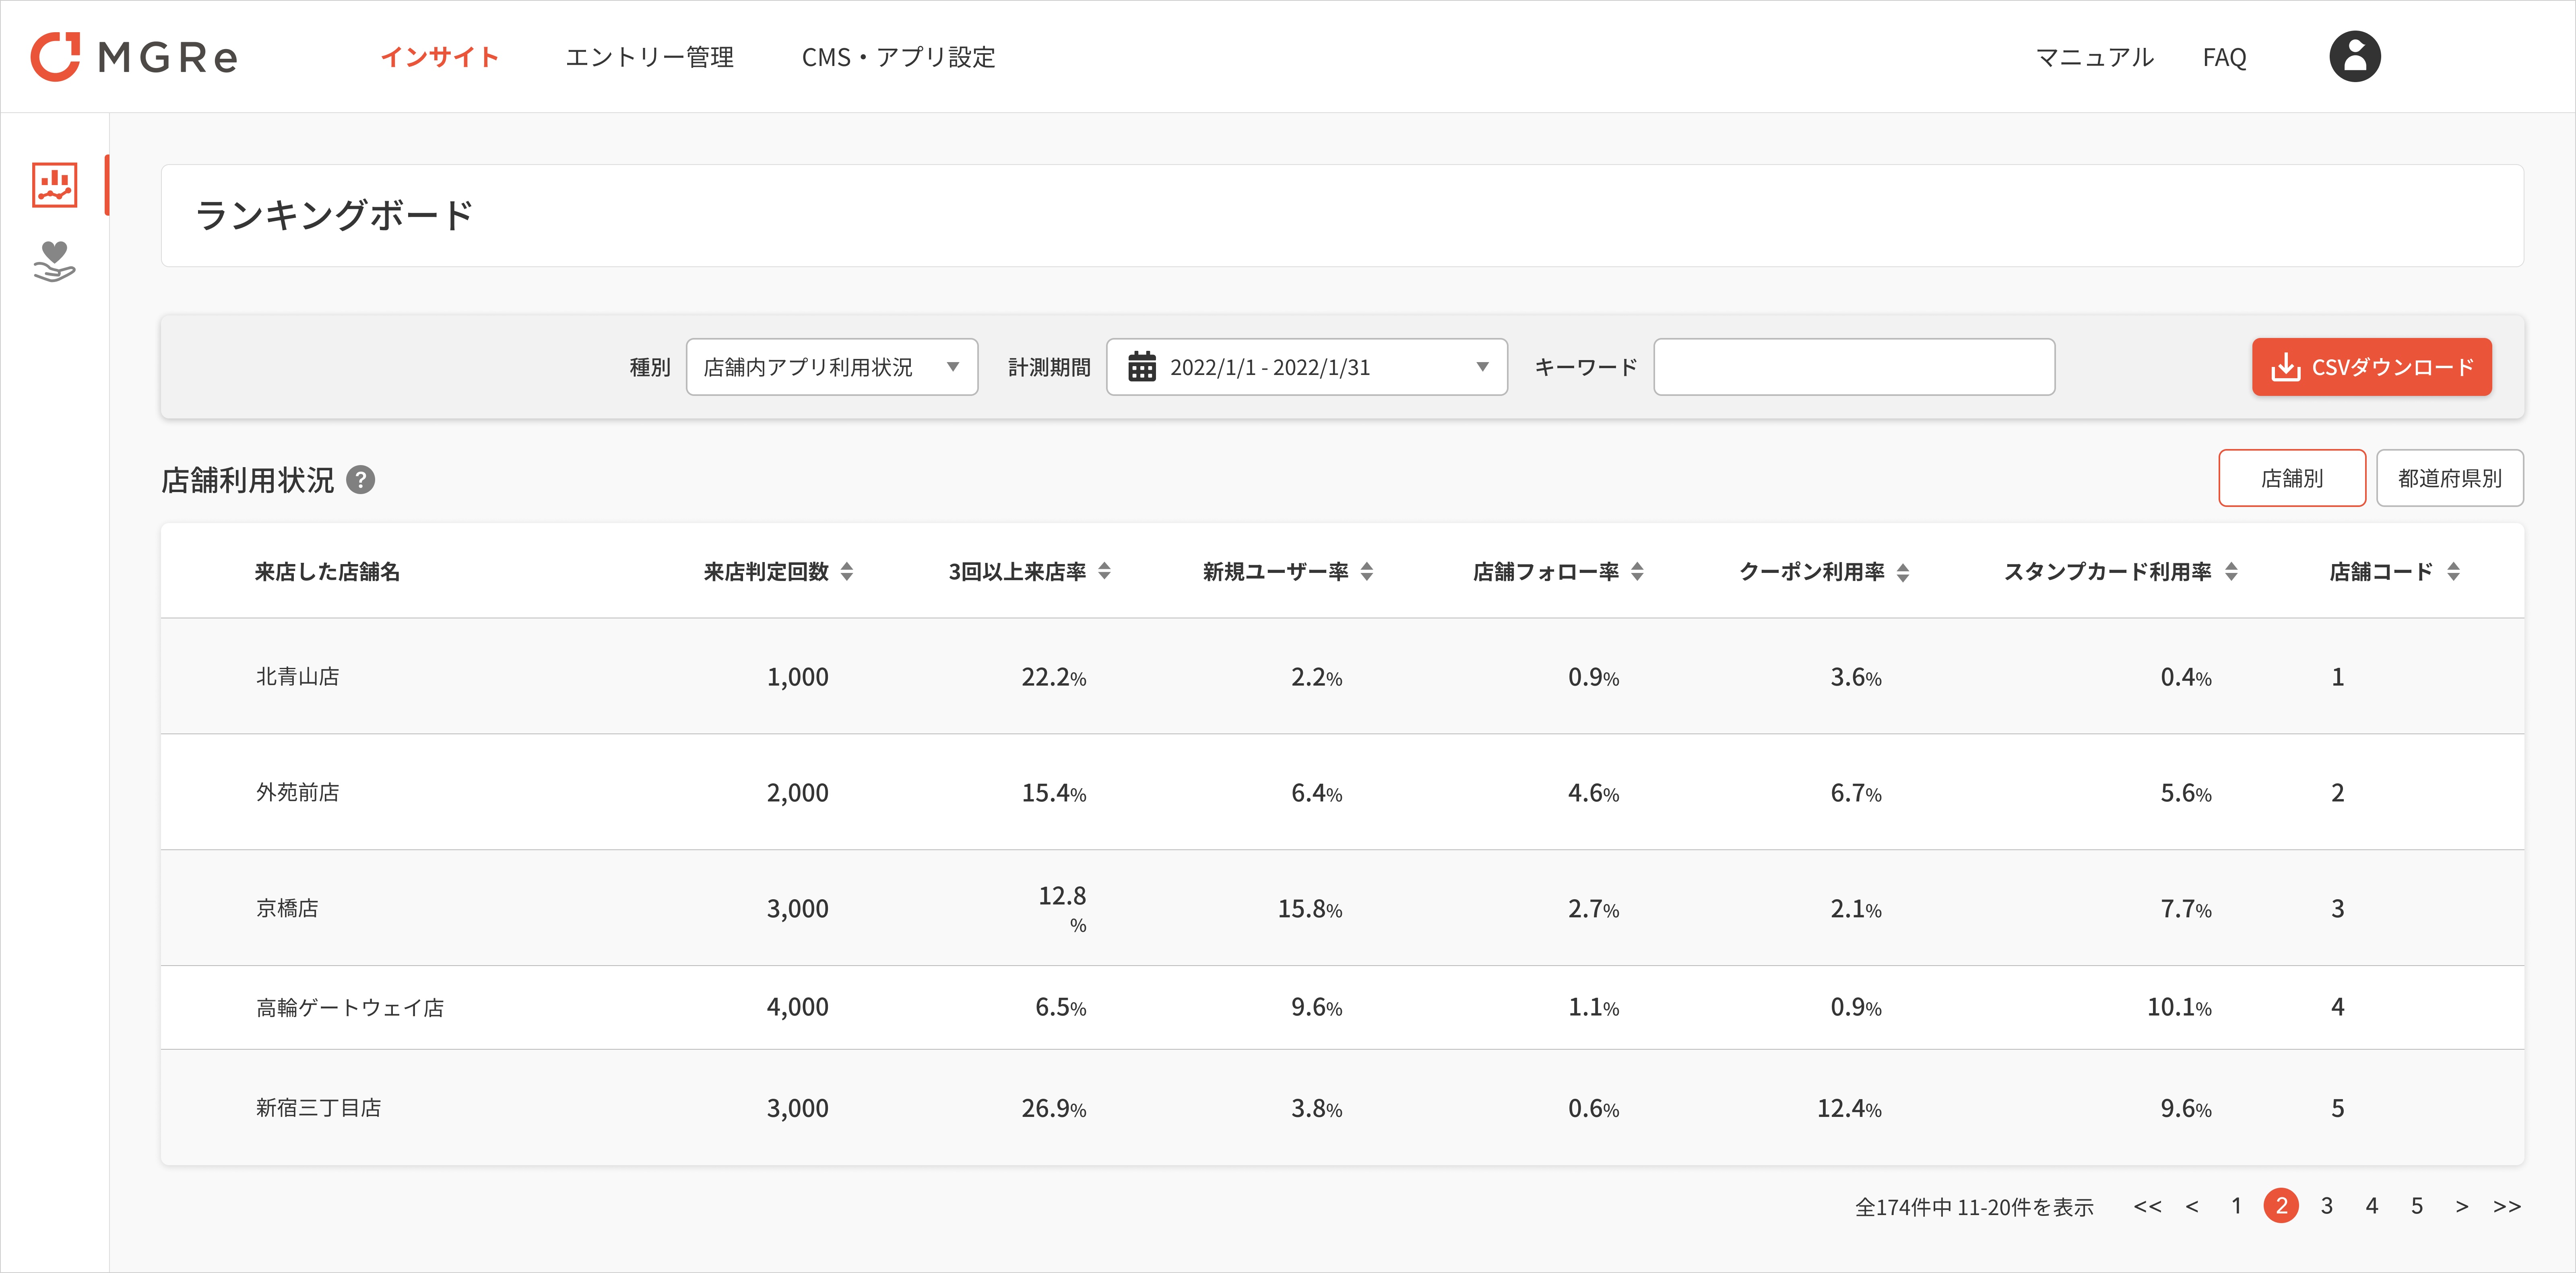
Task: Sort by 新規ユーザー率 column arrows
Action: pyautogui.click(x=1367, y=572)
